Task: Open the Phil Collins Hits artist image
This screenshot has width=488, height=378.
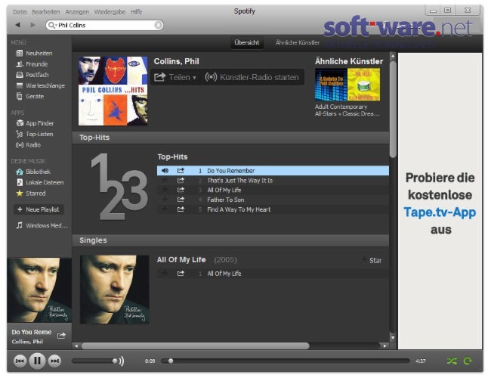Action: [x=113, y=91]
